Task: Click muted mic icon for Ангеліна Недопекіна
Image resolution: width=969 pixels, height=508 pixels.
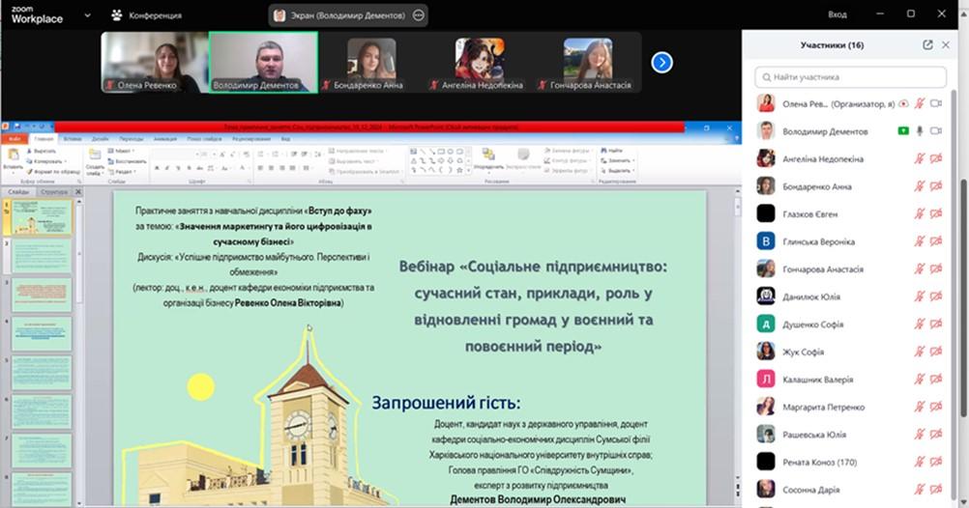Action: [x=920, y=159]
